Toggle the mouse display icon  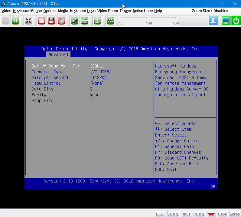(x=75, y=21)
